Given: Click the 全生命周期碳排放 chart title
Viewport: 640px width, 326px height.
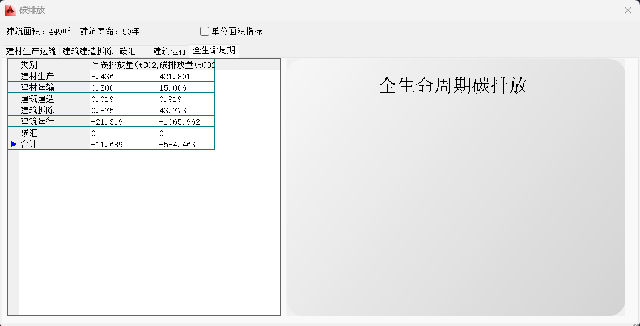Looking at the screenshot, I should [x=452, y=85].
